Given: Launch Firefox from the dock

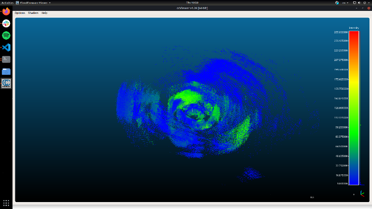Looking at the screenshot, I should pos(6,11).
